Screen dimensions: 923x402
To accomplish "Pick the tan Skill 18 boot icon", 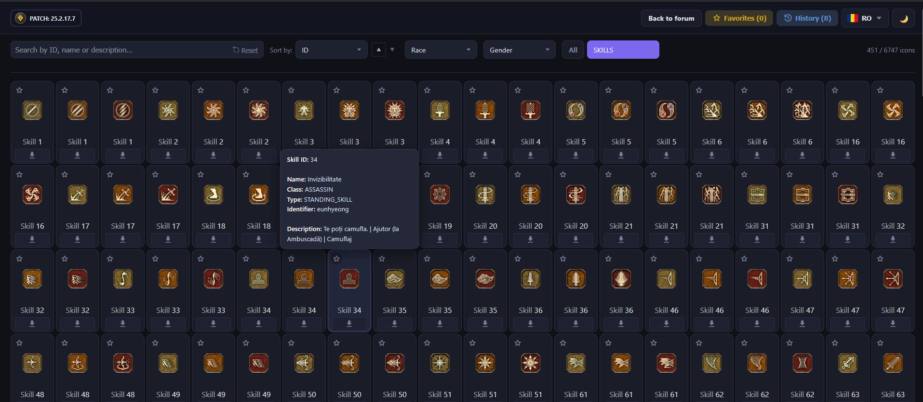I will [214, 195].
